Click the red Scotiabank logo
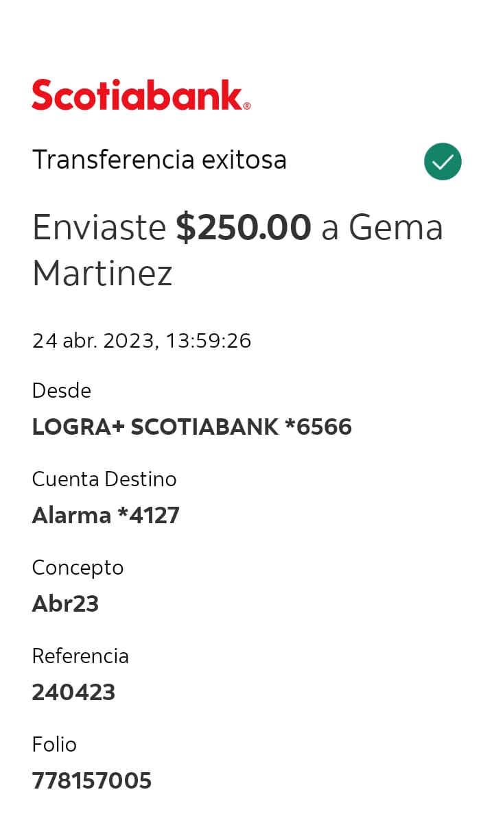This screenshot has height=827, width=494. click(137, 95)
